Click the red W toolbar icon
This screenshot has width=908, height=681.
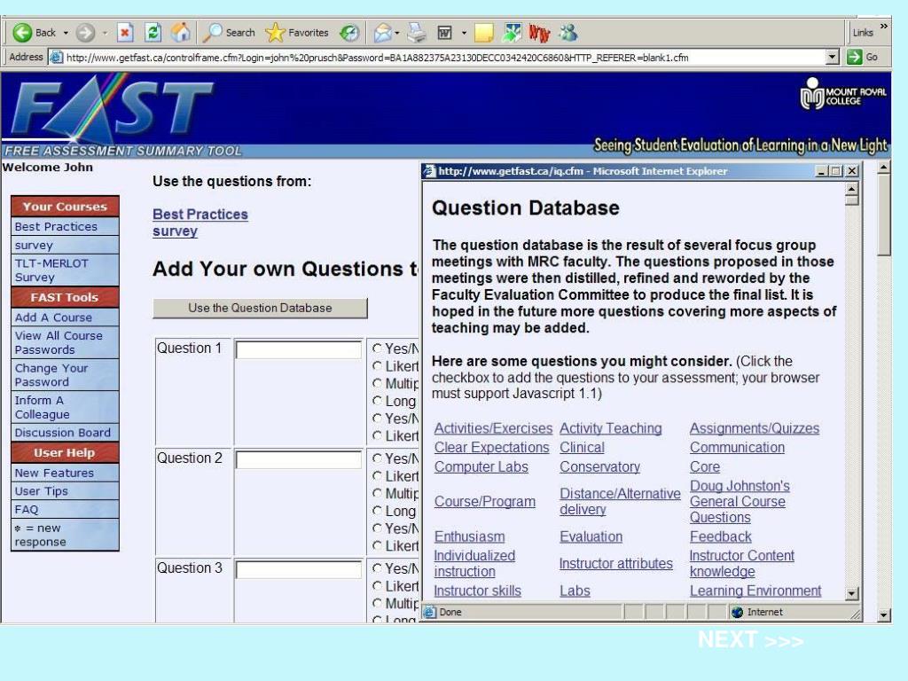(x=539, y=33)
